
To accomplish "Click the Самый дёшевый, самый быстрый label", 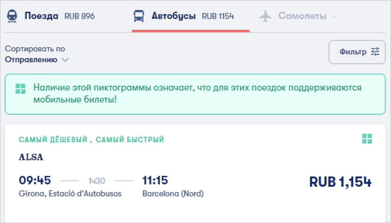I will (91, 140).
